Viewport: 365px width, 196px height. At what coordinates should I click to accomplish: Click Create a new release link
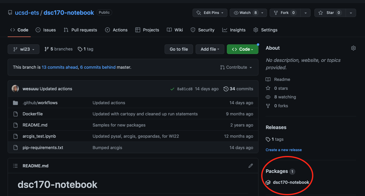(x=284, y=150)
